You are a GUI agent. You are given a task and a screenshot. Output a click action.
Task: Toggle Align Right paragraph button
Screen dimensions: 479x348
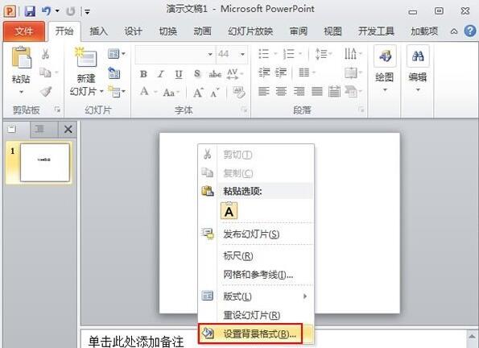pos(299,91)
